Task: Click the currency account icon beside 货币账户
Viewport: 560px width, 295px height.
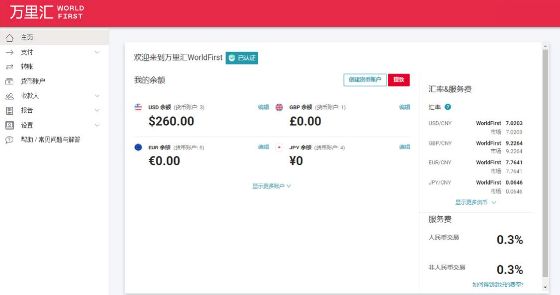Action: 10,81
